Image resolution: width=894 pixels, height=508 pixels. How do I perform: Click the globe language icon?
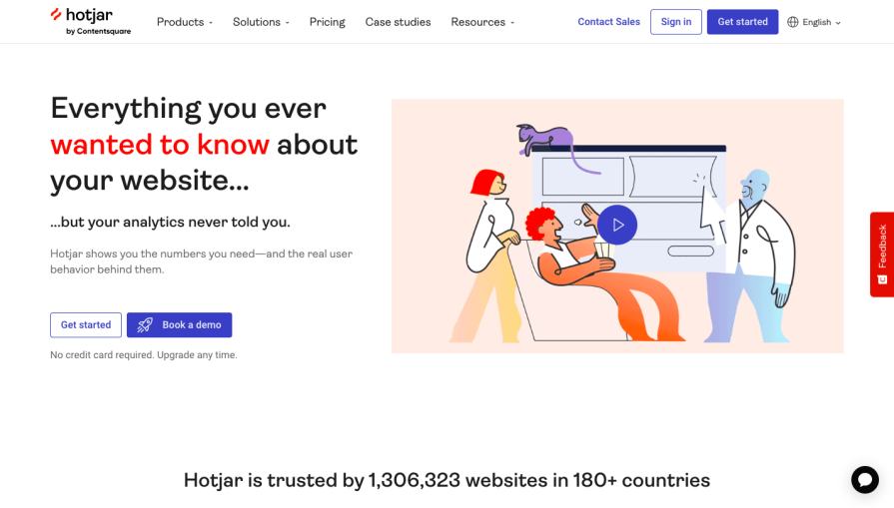[792, 22]
